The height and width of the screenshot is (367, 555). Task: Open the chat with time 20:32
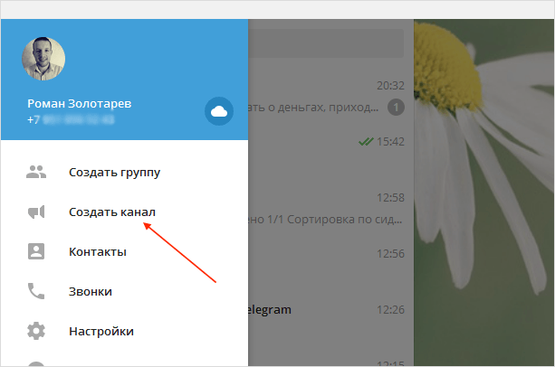[x=331, y=96]
